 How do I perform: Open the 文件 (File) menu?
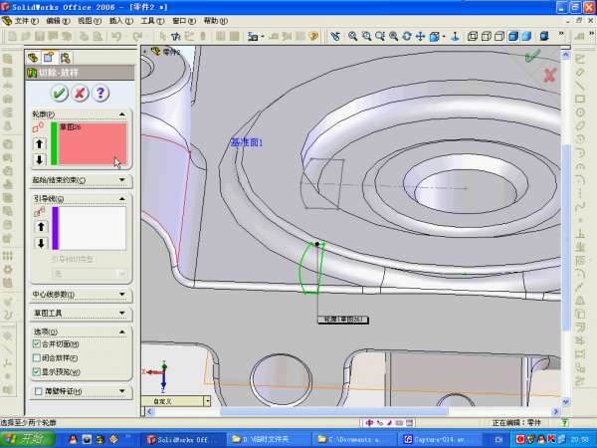[x=26, y=21]
